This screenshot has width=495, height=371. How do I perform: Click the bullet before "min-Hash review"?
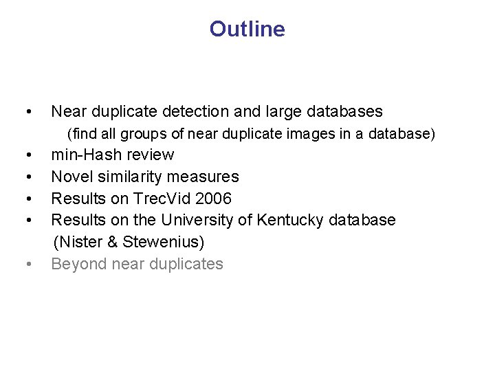[x=26, y=155]
